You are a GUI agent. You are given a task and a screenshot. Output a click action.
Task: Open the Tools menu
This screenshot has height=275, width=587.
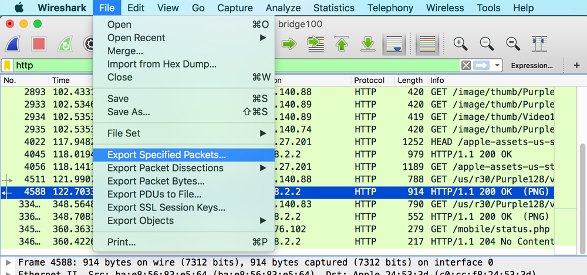click(x=488, y=8)
